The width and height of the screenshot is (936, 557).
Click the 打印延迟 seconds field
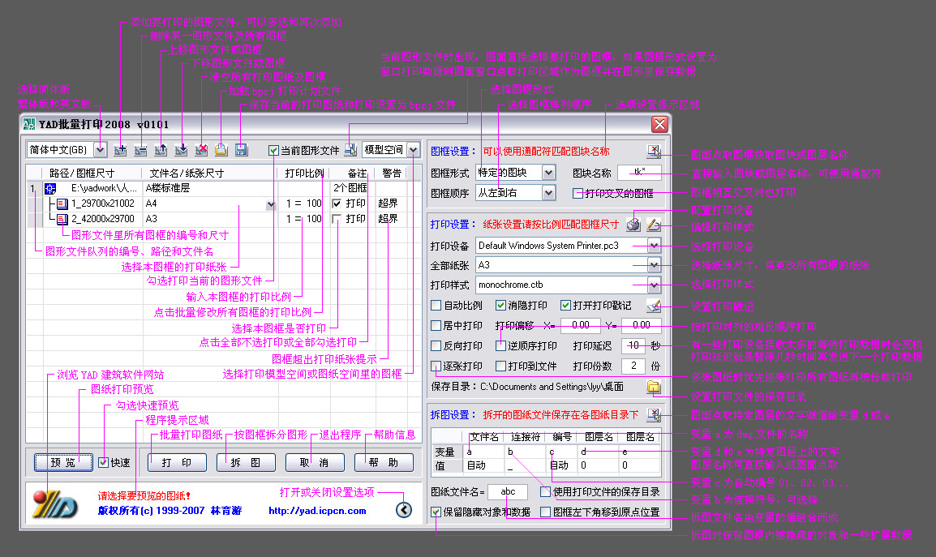coord(634,345)
